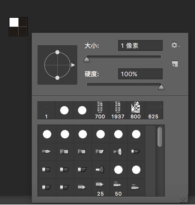Pick the pencil-tip preset labeled 50
195x205 pixels.
coord(118,187)
